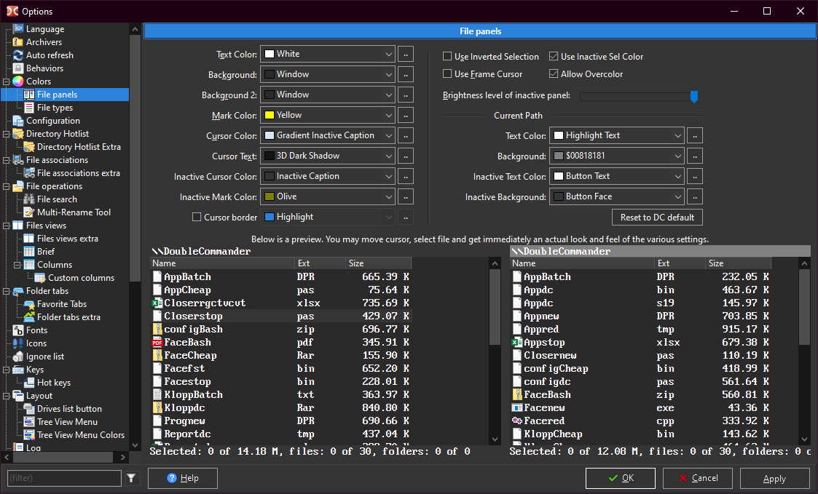Uncheck Allow Overcolor option
Image resolution: width=818 pixels, height=494 pixels.
[554, 74]
